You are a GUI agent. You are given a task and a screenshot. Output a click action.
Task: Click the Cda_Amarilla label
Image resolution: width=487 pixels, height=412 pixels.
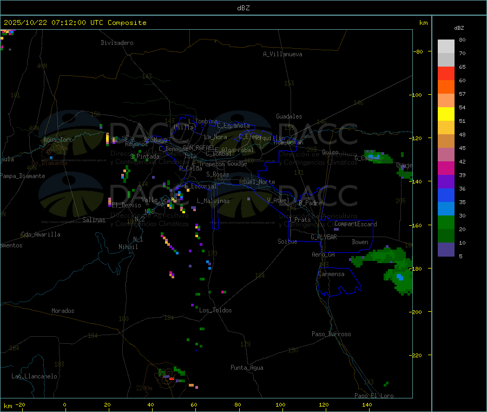(41, 234)
